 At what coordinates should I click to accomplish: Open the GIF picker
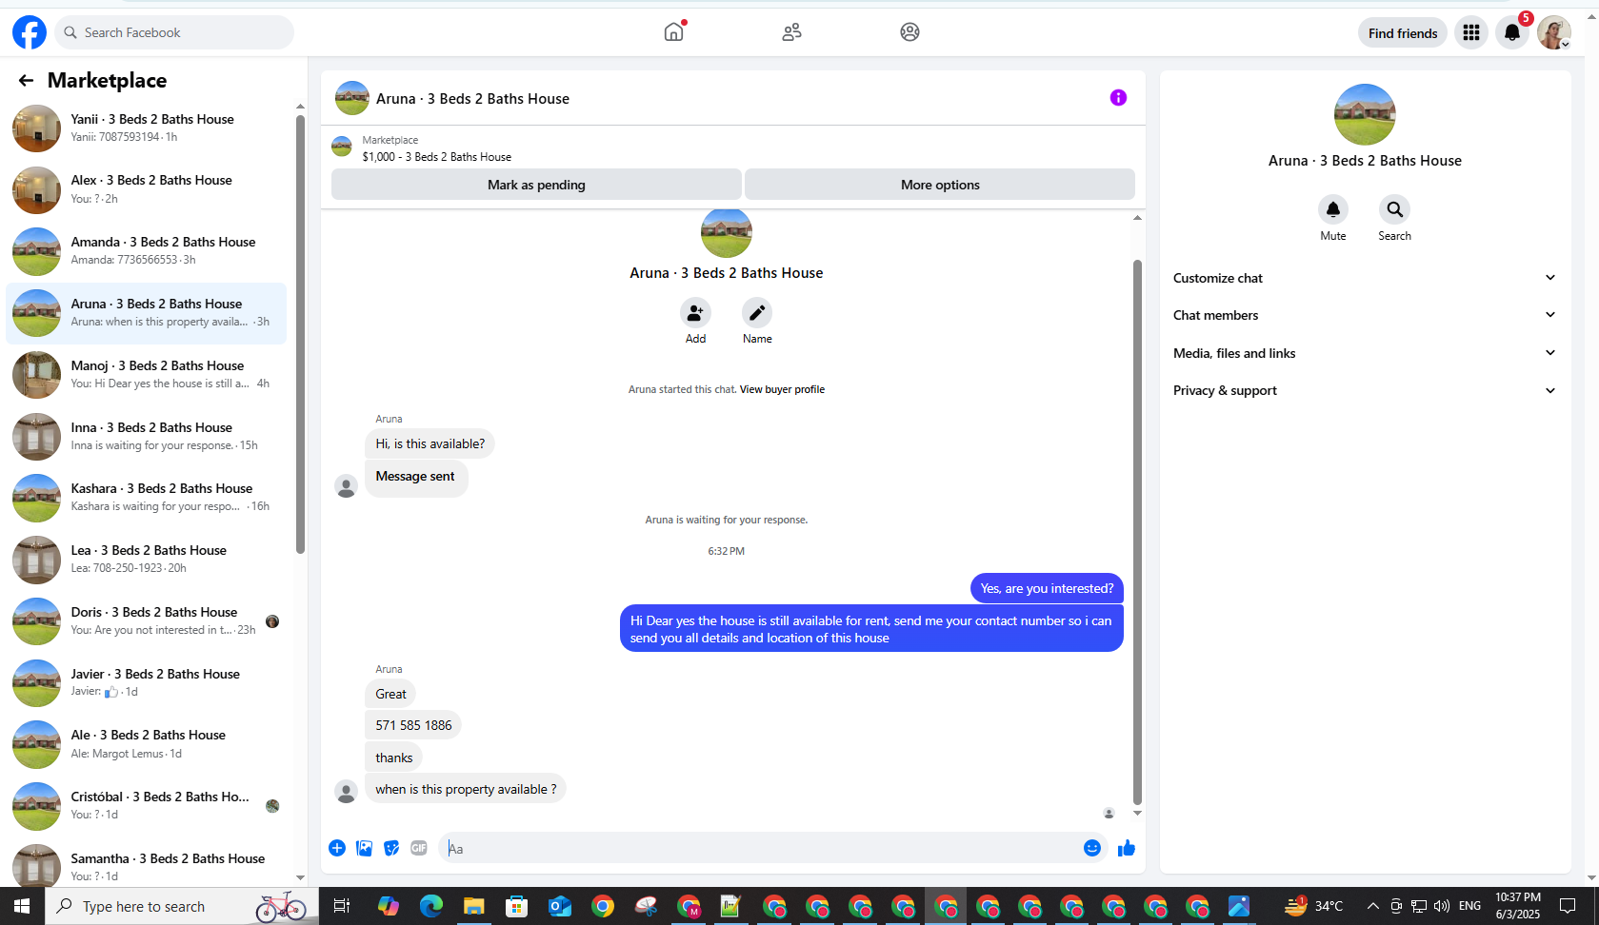pyautogui.click(x=419, y=848)
